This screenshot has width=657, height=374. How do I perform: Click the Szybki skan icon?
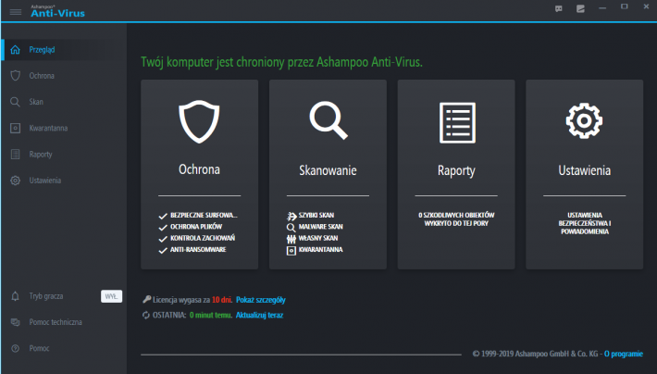[291, 216]
